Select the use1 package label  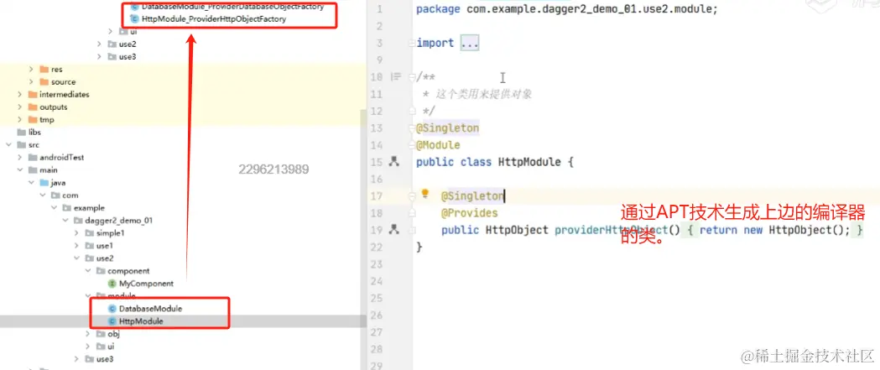[104, 246]
